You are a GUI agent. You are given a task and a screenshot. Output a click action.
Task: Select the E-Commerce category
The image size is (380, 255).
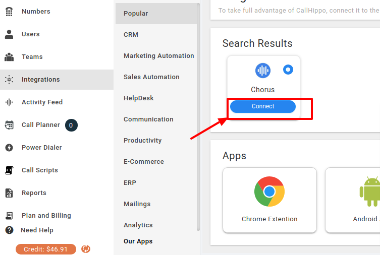click(x=144, y=162)
